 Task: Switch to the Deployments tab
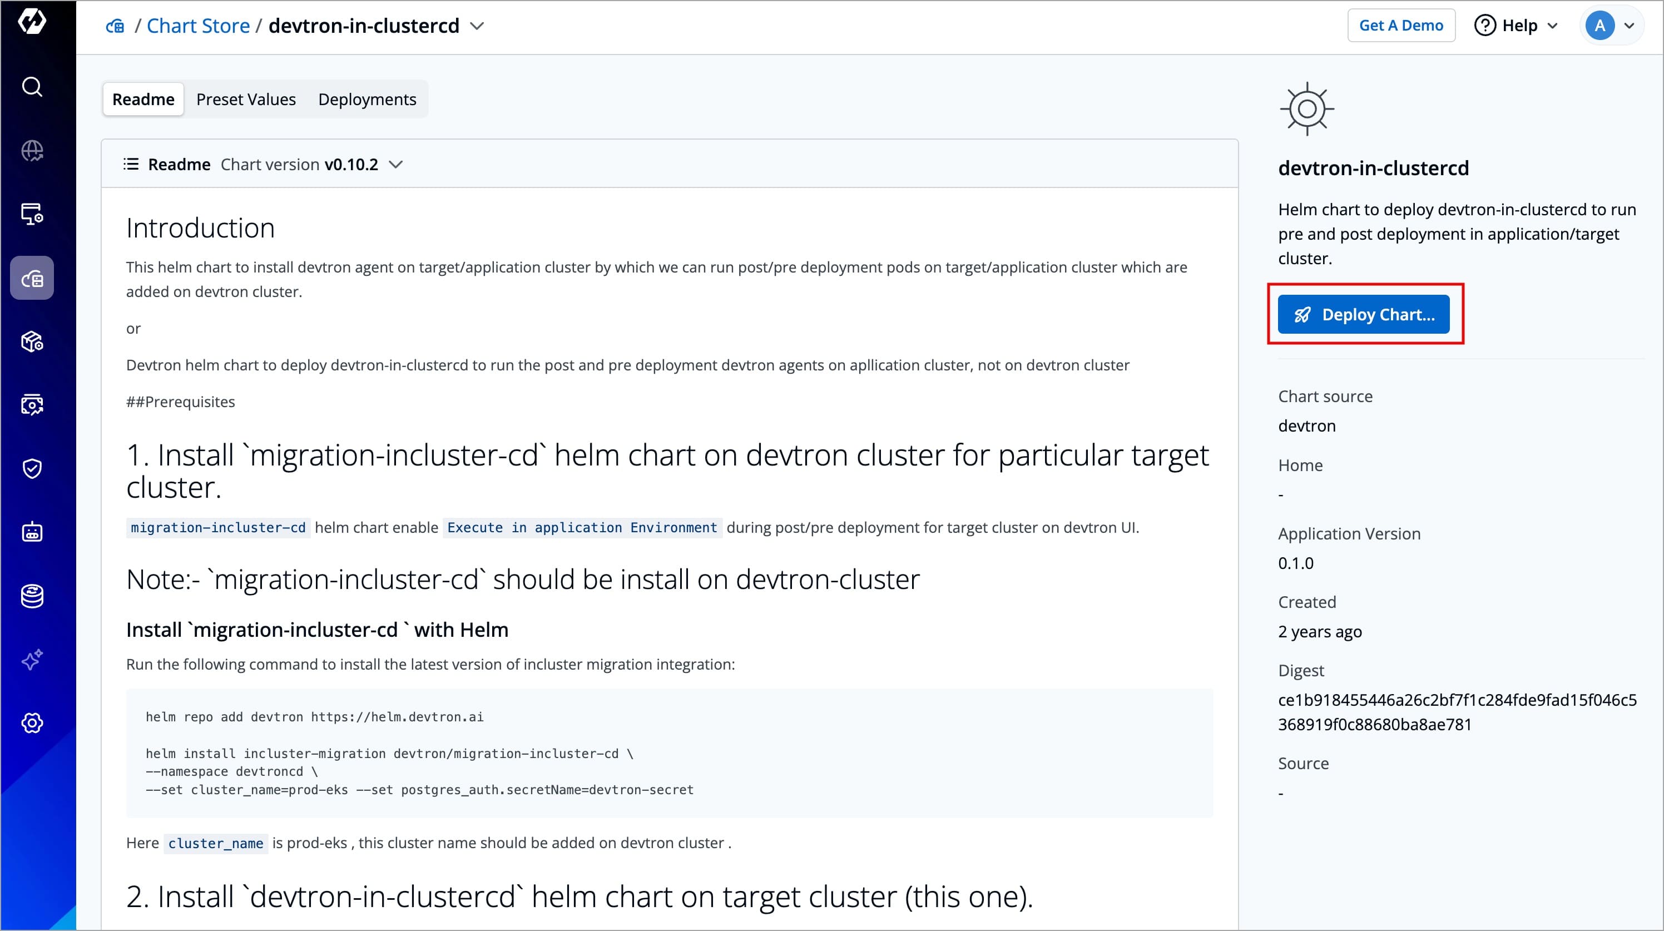[367, 100]
